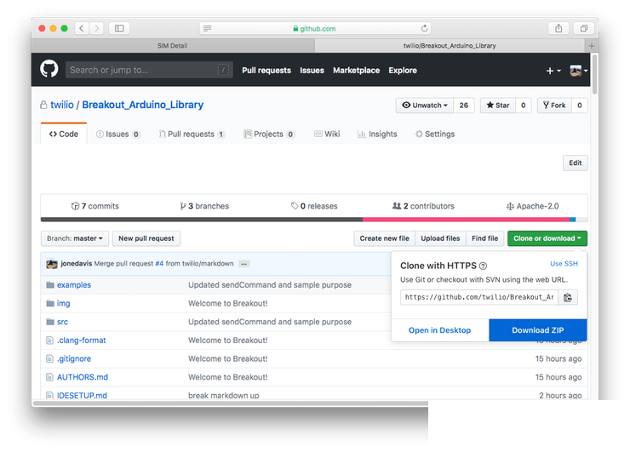The image size is (630, 452).
Task: Open the Branch: master selector
Action: [x=75, y=238]
